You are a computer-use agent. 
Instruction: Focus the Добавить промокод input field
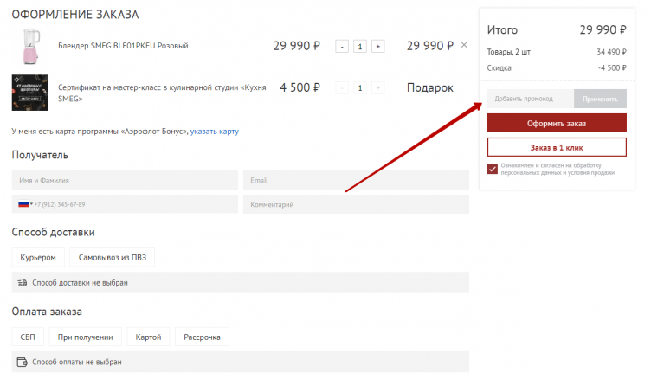click(x=530, y=99)
